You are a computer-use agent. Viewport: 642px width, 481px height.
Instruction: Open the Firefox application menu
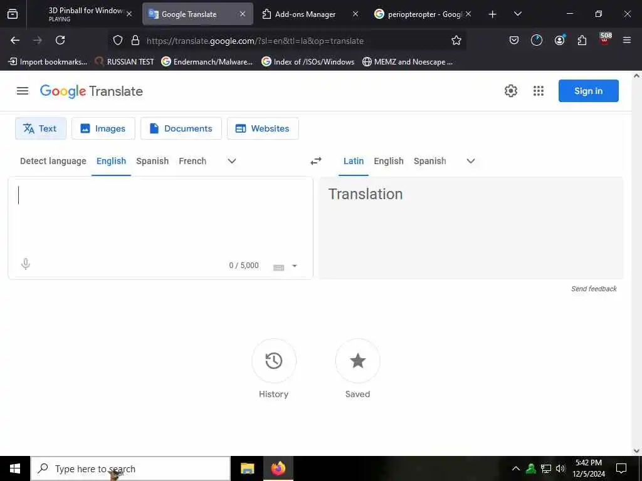[x=626, y=40]
